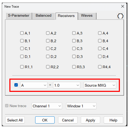
Task: Check the R1,1 reference receiver
Action: [22, 67]
